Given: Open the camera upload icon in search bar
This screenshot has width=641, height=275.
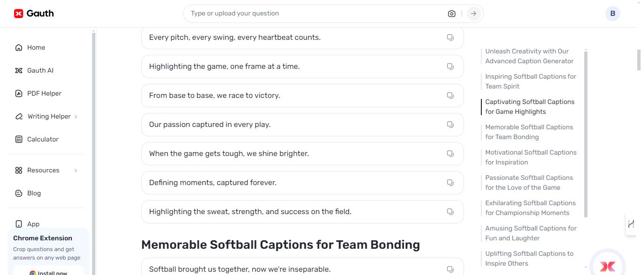Looking at the screenshot, I should (451, 14).
